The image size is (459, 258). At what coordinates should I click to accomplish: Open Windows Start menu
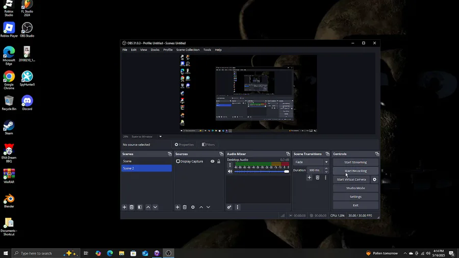tap(6, 253)
